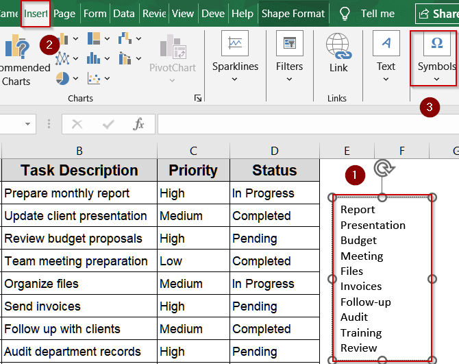Viewport: 459px width, 364px height.
Task: Select column E header
Action: [347, 151]
